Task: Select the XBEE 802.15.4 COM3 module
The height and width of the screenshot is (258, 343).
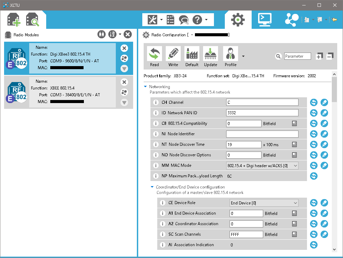Action: [69, 92]
